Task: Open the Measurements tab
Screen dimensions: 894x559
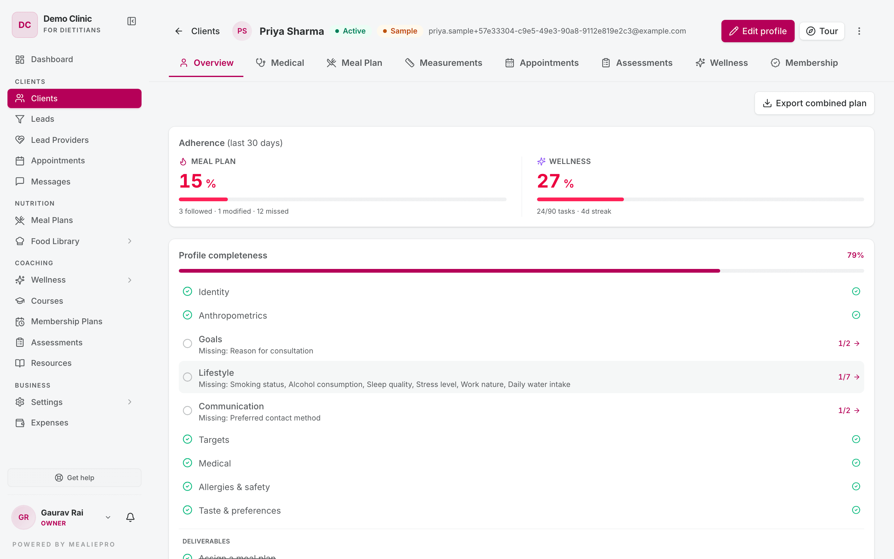Action: [443, 63]
